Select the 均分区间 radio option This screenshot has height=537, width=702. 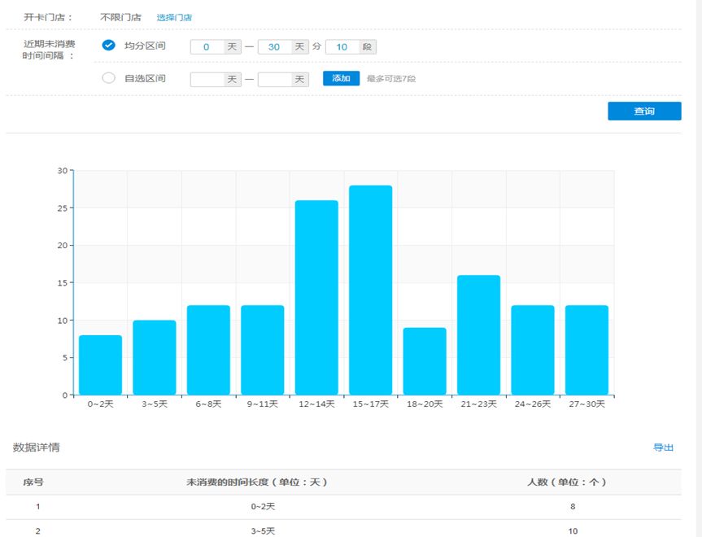108,46
